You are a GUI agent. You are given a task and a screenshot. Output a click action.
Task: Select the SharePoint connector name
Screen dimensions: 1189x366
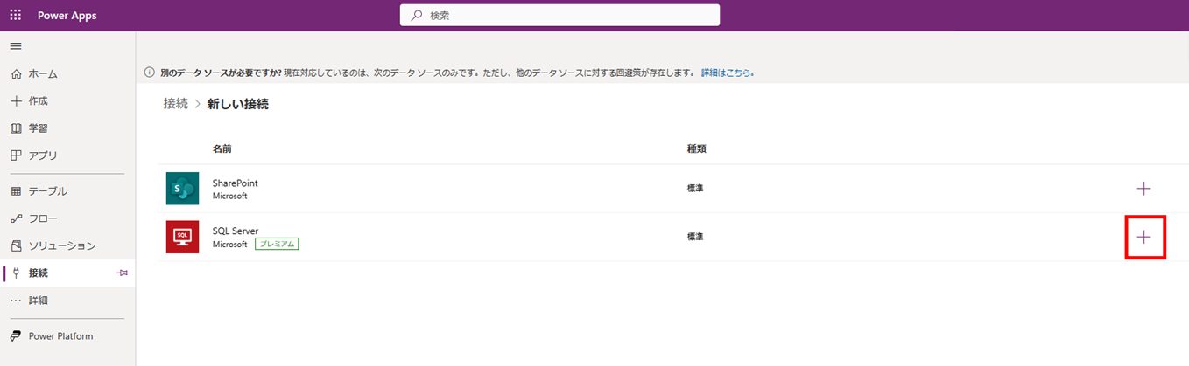pos(235,183)
